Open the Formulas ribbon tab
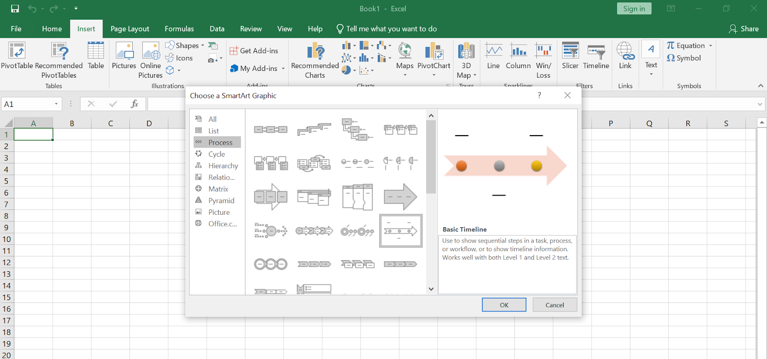The image size is (767, 359). click(179, 29)
